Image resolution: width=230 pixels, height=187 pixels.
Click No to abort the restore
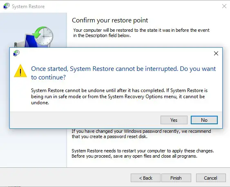click(x=204, y=120)
